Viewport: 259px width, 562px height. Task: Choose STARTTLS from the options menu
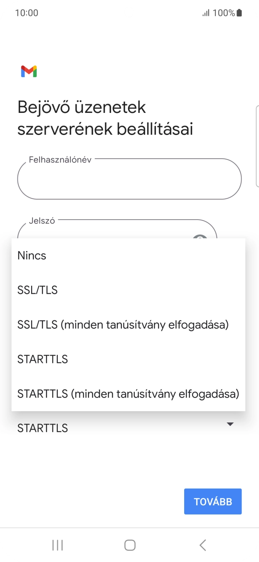(42, 359)
